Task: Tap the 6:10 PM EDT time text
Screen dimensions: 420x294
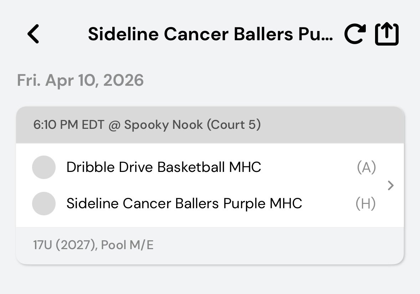Action: pos(68,125)
